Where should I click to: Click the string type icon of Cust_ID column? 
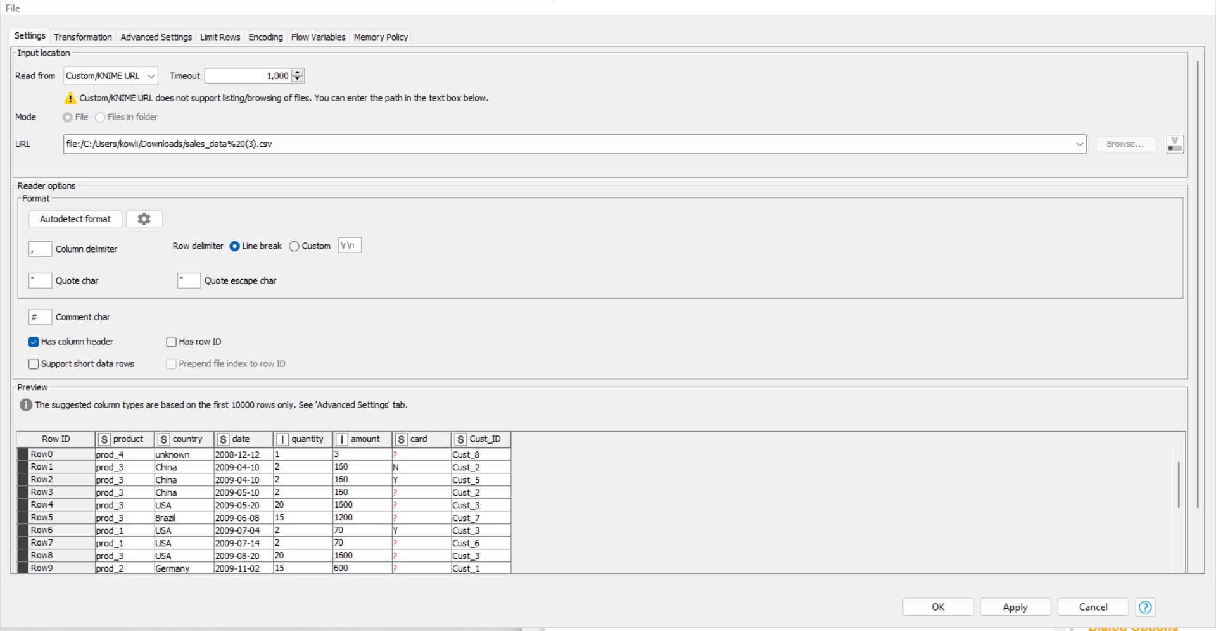[x=460, y=439]
